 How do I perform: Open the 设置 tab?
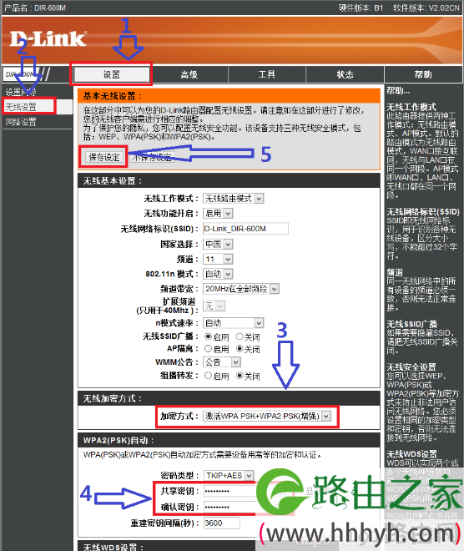tap(112, 74)
